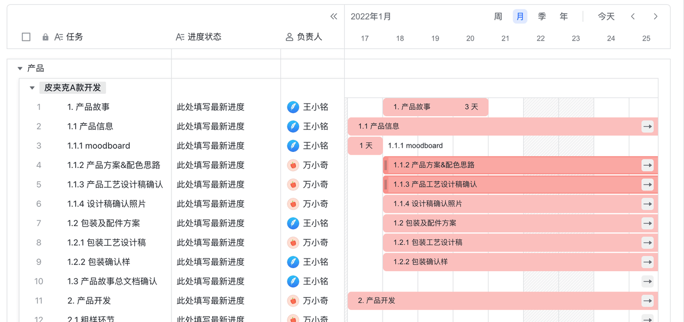Open the 负责人 column header
The width and height of the screenshot is (684, 322).
304,37
